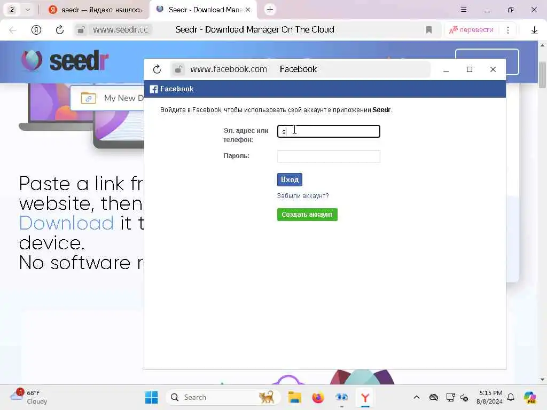Click the display network tray icon
The image size is (547, 410).
click(x=450, y=397)
